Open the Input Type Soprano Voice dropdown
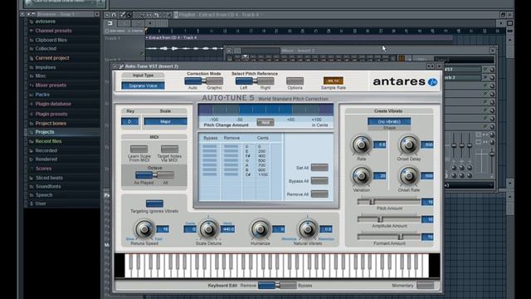The width and height of the screenshot is (531, 299). 143,86
